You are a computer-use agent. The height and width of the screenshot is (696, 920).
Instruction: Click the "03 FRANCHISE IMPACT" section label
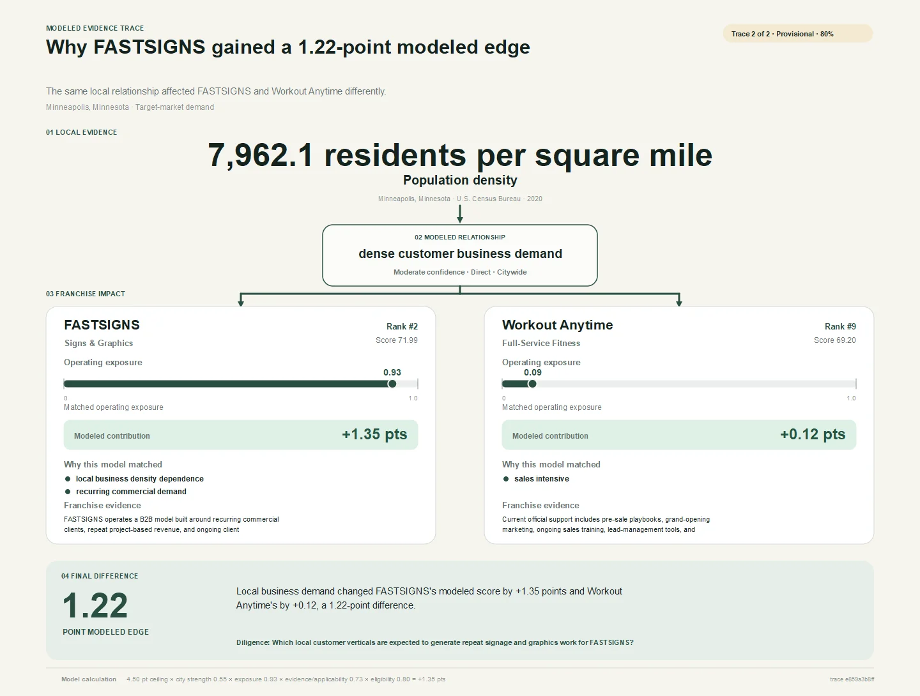pyautogui.click(x=86, y=294)
